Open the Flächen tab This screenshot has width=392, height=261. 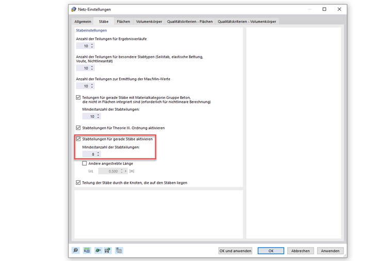point(123,22)
